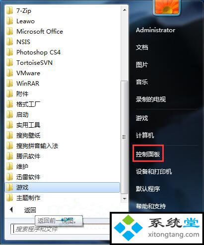Click the Photoshop CS4 folder icon

(x=9, y=52)
